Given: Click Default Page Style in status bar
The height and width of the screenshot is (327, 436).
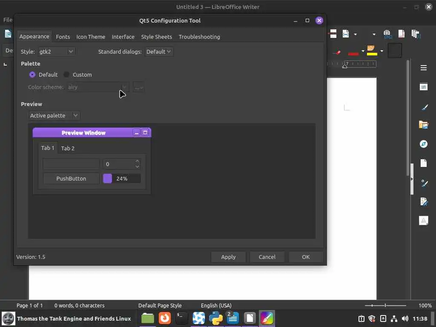Looking at the screenshot, I should (x=160, y=306).
